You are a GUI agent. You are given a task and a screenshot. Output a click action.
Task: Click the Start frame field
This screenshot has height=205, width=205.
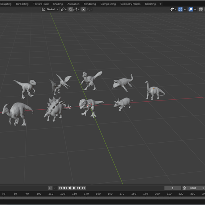pyautogui.click(x=196, y=188)
